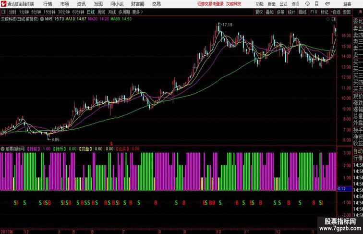Click the 【持股】 indicator label

pos(34,149)
